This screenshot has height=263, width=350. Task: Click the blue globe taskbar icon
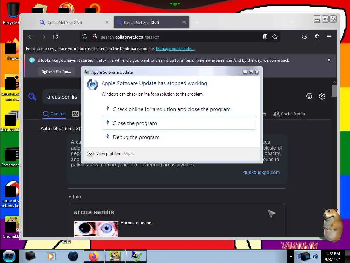pyautogui.click(x=73, y=256)
